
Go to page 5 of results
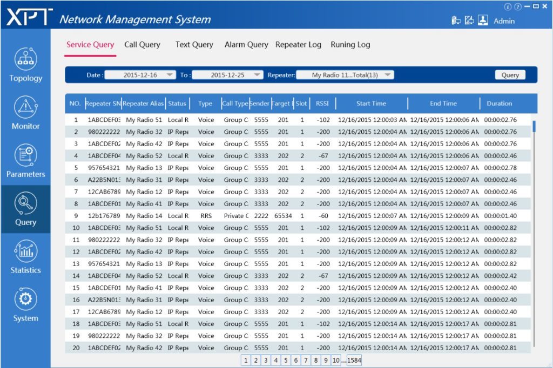tap(286, 360)
